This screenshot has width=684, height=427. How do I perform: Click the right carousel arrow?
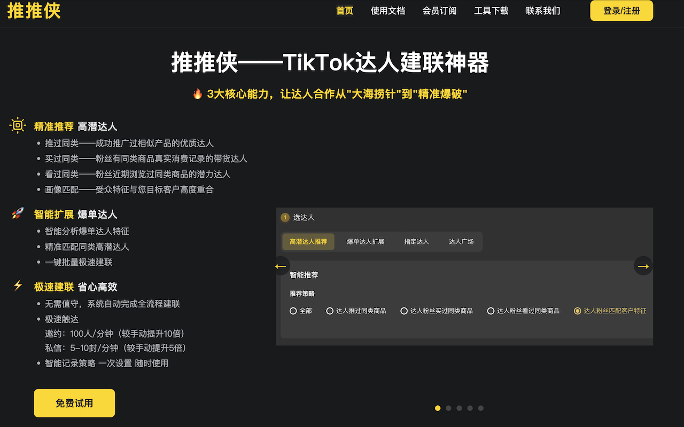[643, 266]
